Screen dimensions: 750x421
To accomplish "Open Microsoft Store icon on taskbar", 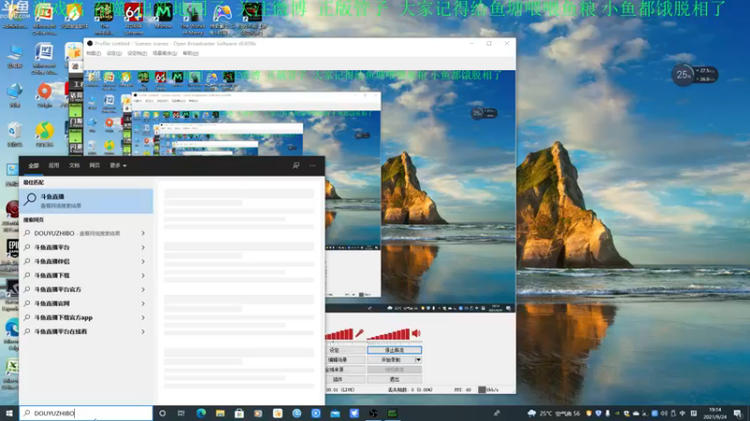I will tap(239, 414).
